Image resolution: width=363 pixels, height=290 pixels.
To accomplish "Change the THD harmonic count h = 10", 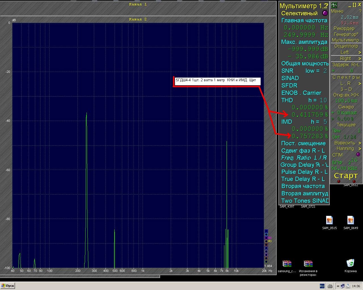I will tap(318, 100).
